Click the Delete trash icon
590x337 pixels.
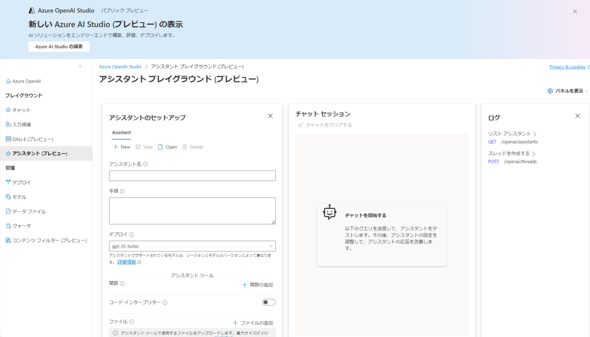185,147
